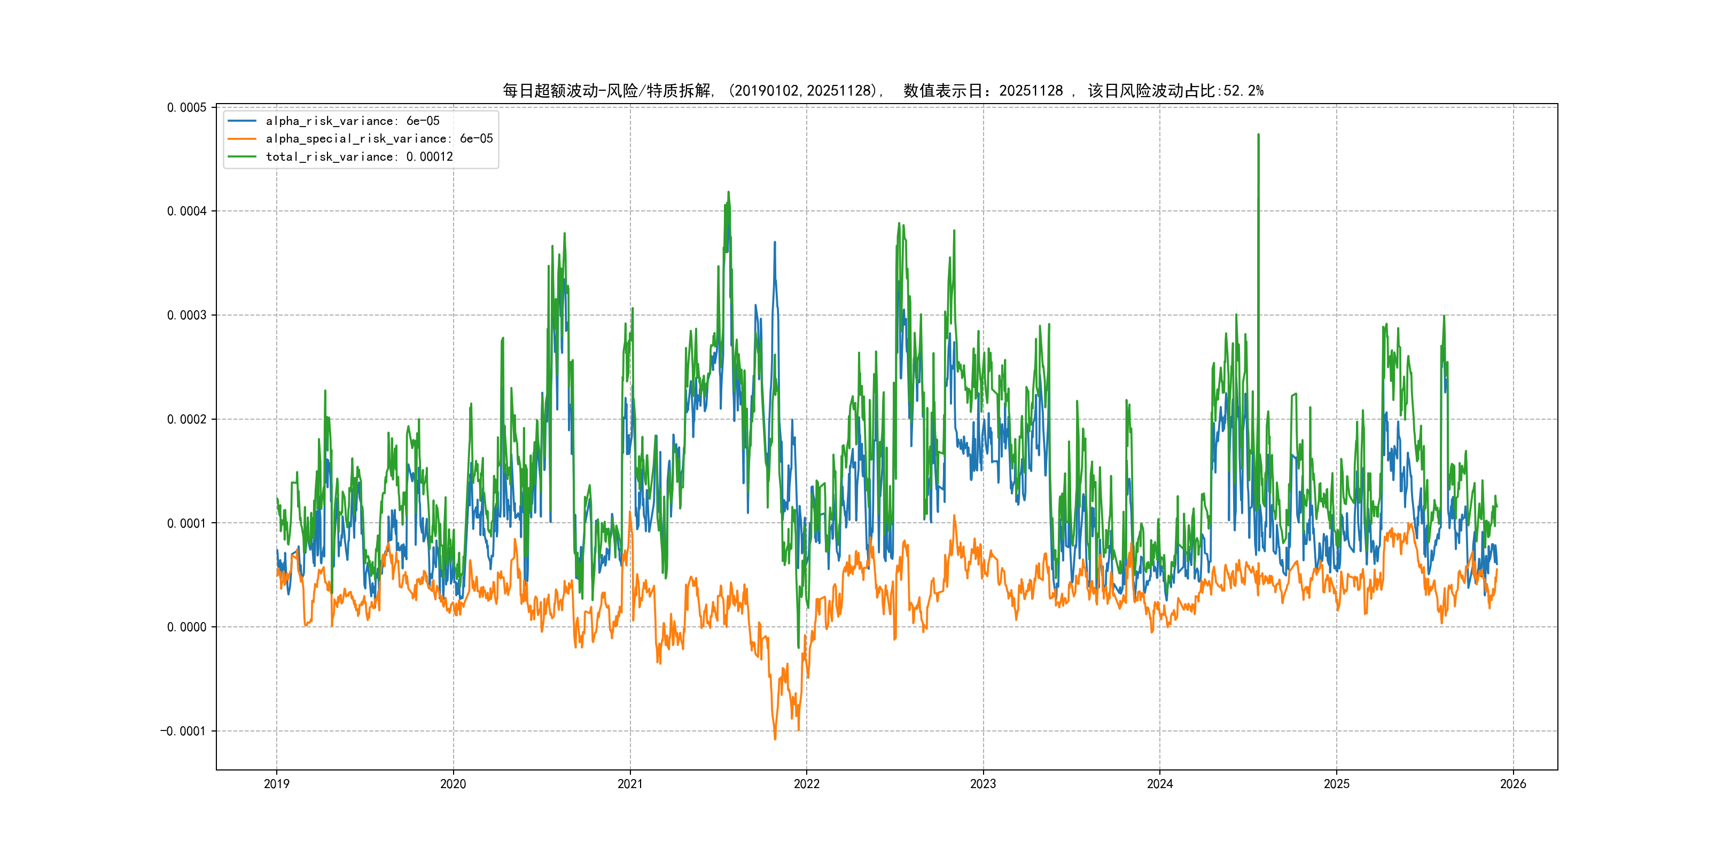The image size is (1731, 865).
Task: Click the 2020 x-axis tick label
Action: click(453, 784)
